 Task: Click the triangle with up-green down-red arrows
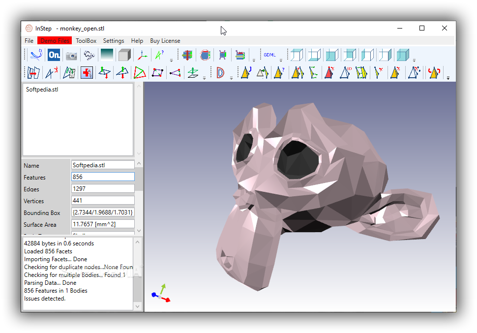(122, 73)
